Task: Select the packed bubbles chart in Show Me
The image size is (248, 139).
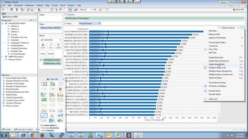Action: [x=60, y=121]
